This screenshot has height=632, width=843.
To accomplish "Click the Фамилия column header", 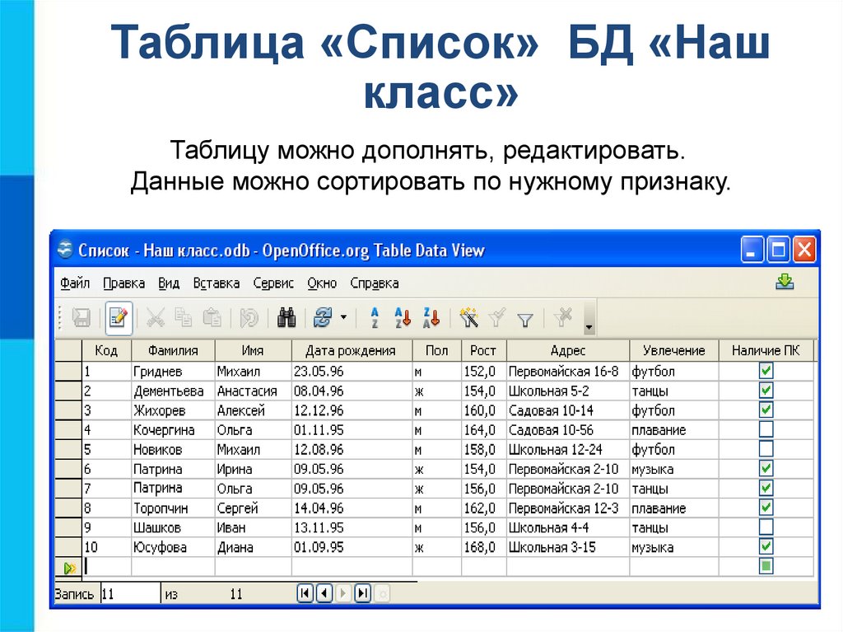I will pyautogui.click(x=173, y=350).
